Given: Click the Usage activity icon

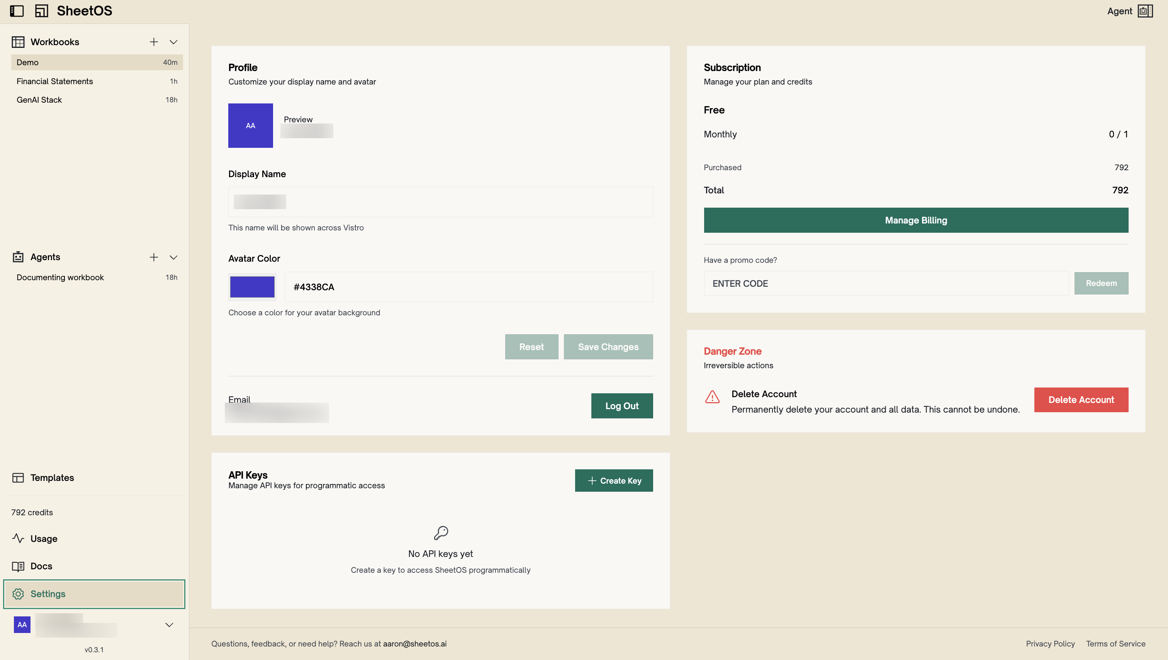Looking at the screenshot, I should 18,538.
